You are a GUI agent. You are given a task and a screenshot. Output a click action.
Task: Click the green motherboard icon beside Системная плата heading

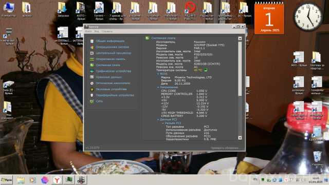tap(148, 38)
